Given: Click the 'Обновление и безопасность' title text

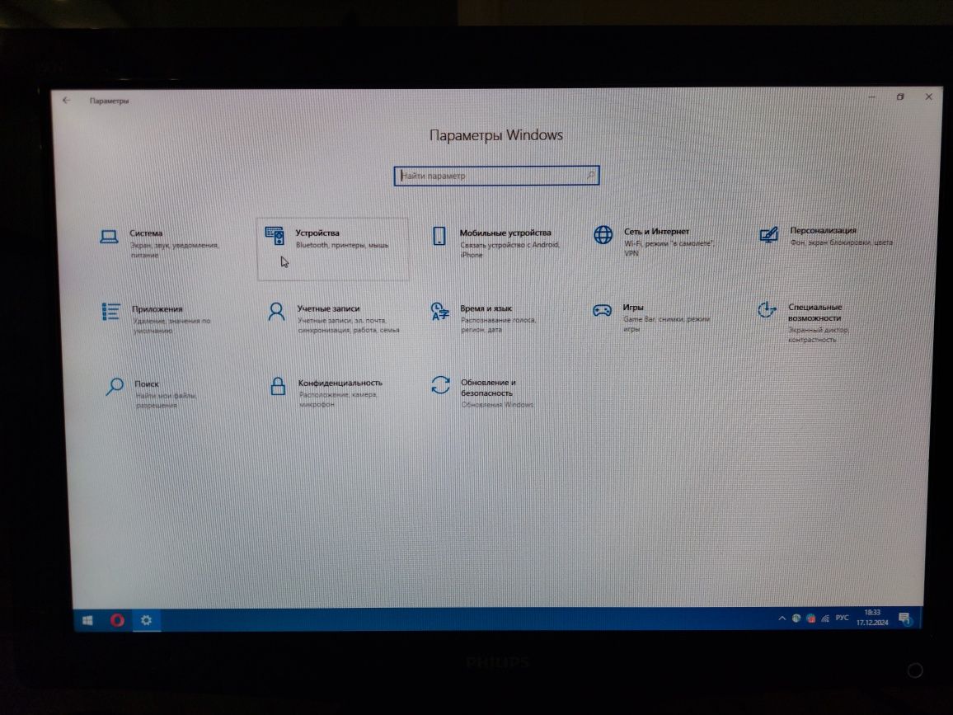Looking at the screenshot, I should [488, 388].
